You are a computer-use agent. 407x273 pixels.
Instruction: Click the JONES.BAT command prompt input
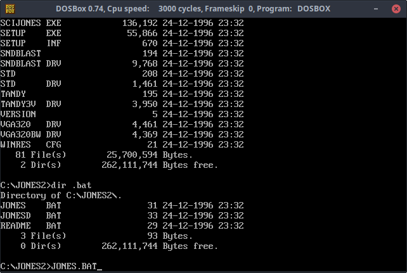click(75, 265)
